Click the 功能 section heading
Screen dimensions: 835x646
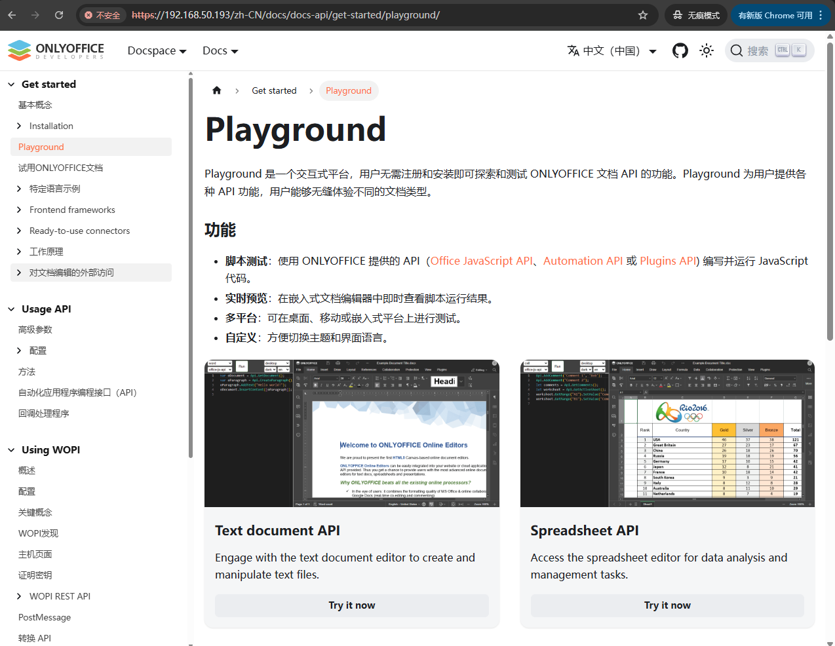tap(220, 230)
